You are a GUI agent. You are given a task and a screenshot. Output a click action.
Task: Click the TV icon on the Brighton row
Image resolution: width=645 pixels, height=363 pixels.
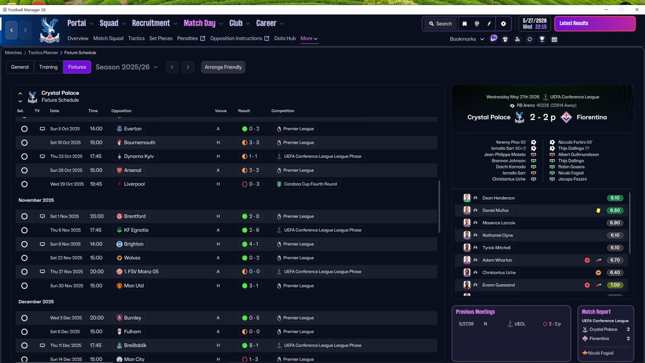(42, 245)
